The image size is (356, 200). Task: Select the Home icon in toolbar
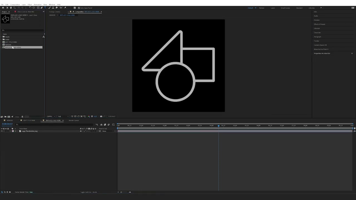[3, 8]
